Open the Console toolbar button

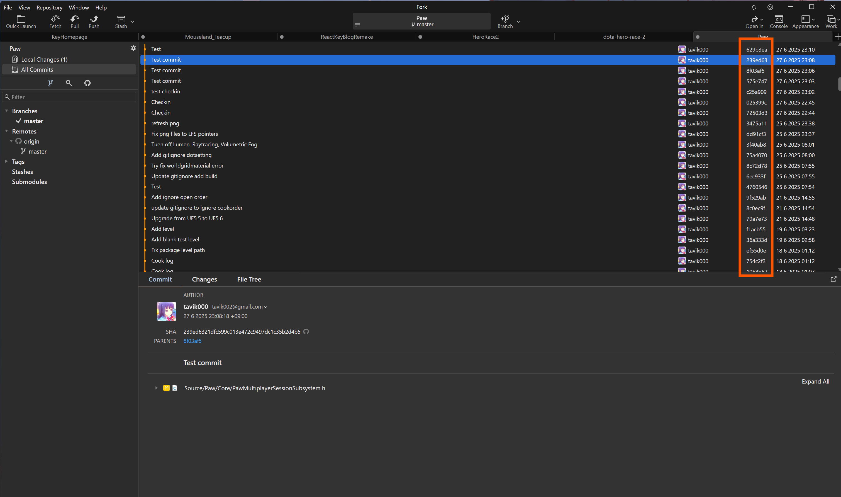778,22
